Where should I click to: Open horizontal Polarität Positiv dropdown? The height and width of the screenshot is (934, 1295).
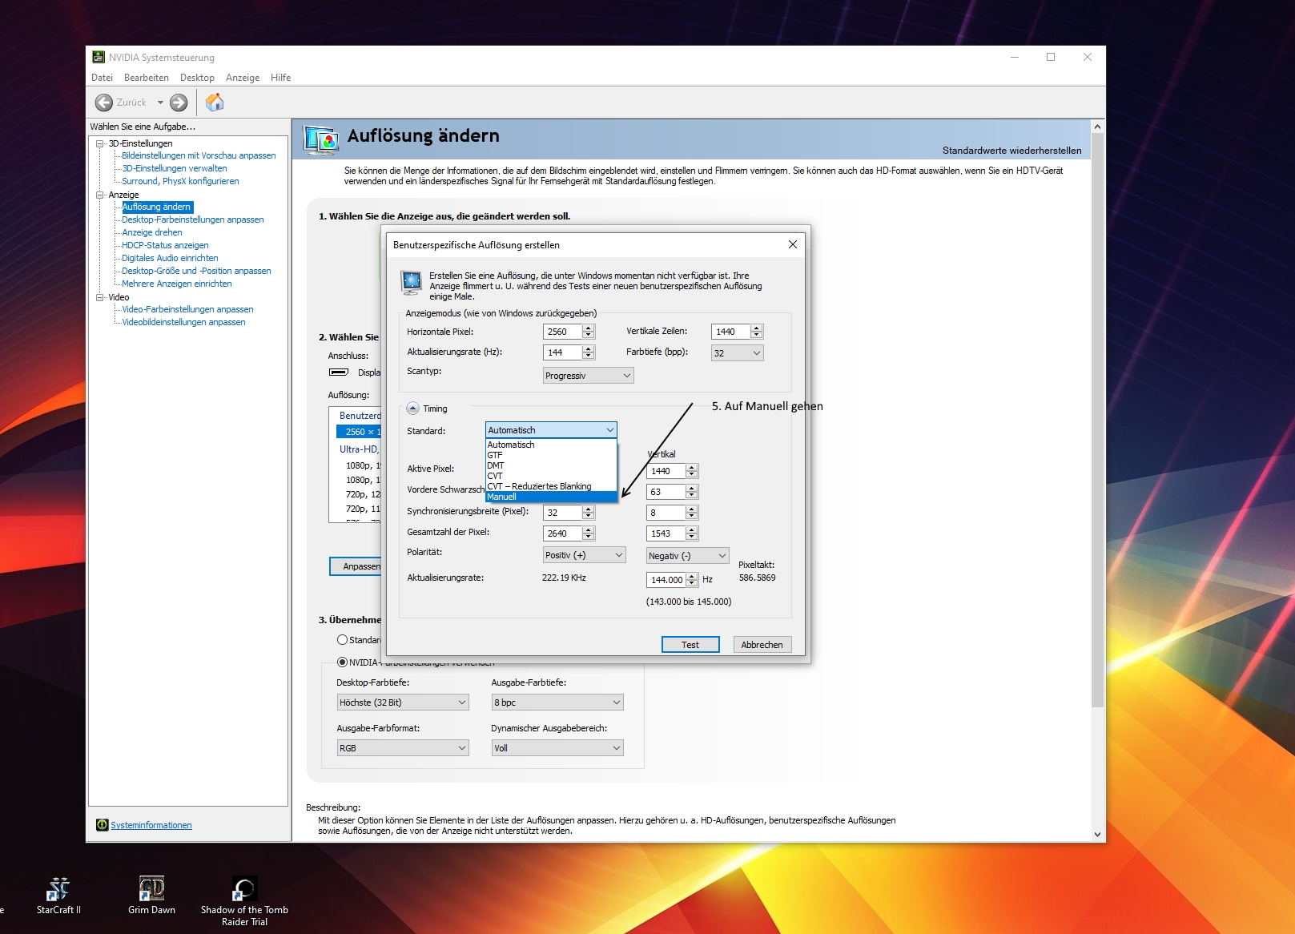(x=584, y=555)
